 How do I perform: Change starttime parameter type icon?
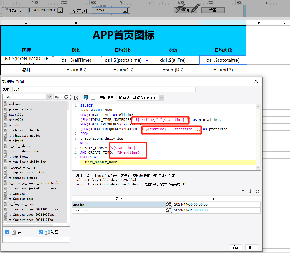click(169, 210)
